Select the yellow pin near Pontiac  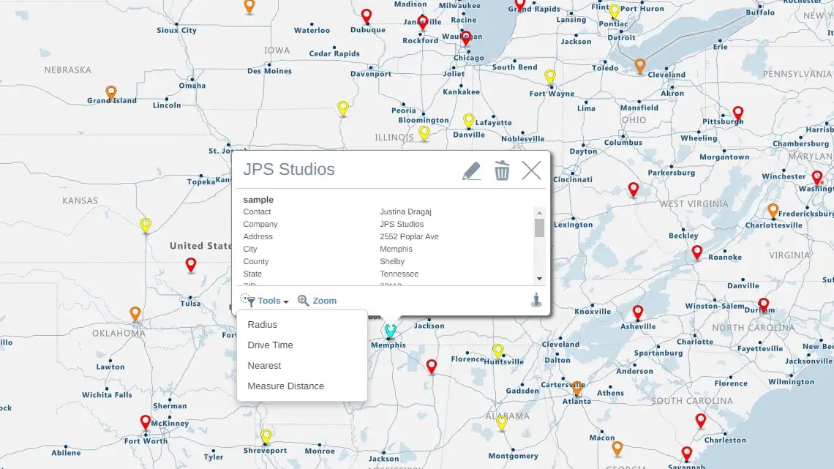click(x=615, y=11)
